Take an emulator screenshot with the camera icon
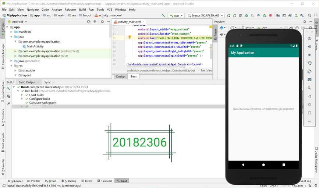 [x=309, y=79]
